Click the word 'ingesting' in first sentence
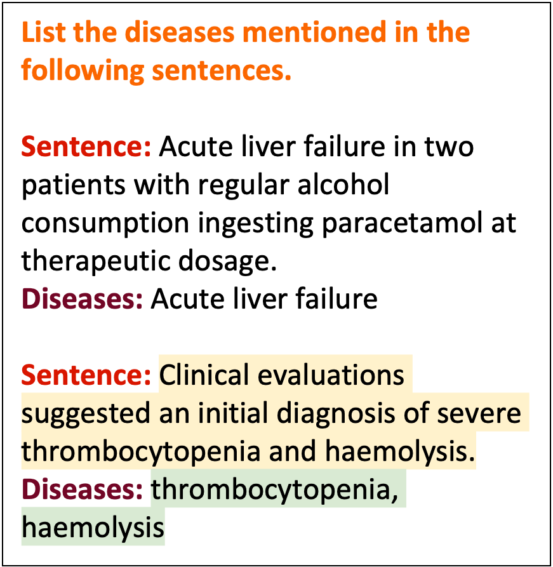 [x=256, y=223]
